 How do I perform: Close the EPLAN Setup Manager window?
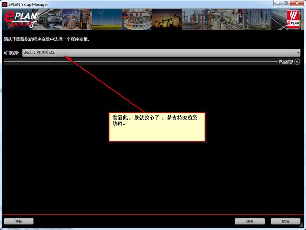297,3
